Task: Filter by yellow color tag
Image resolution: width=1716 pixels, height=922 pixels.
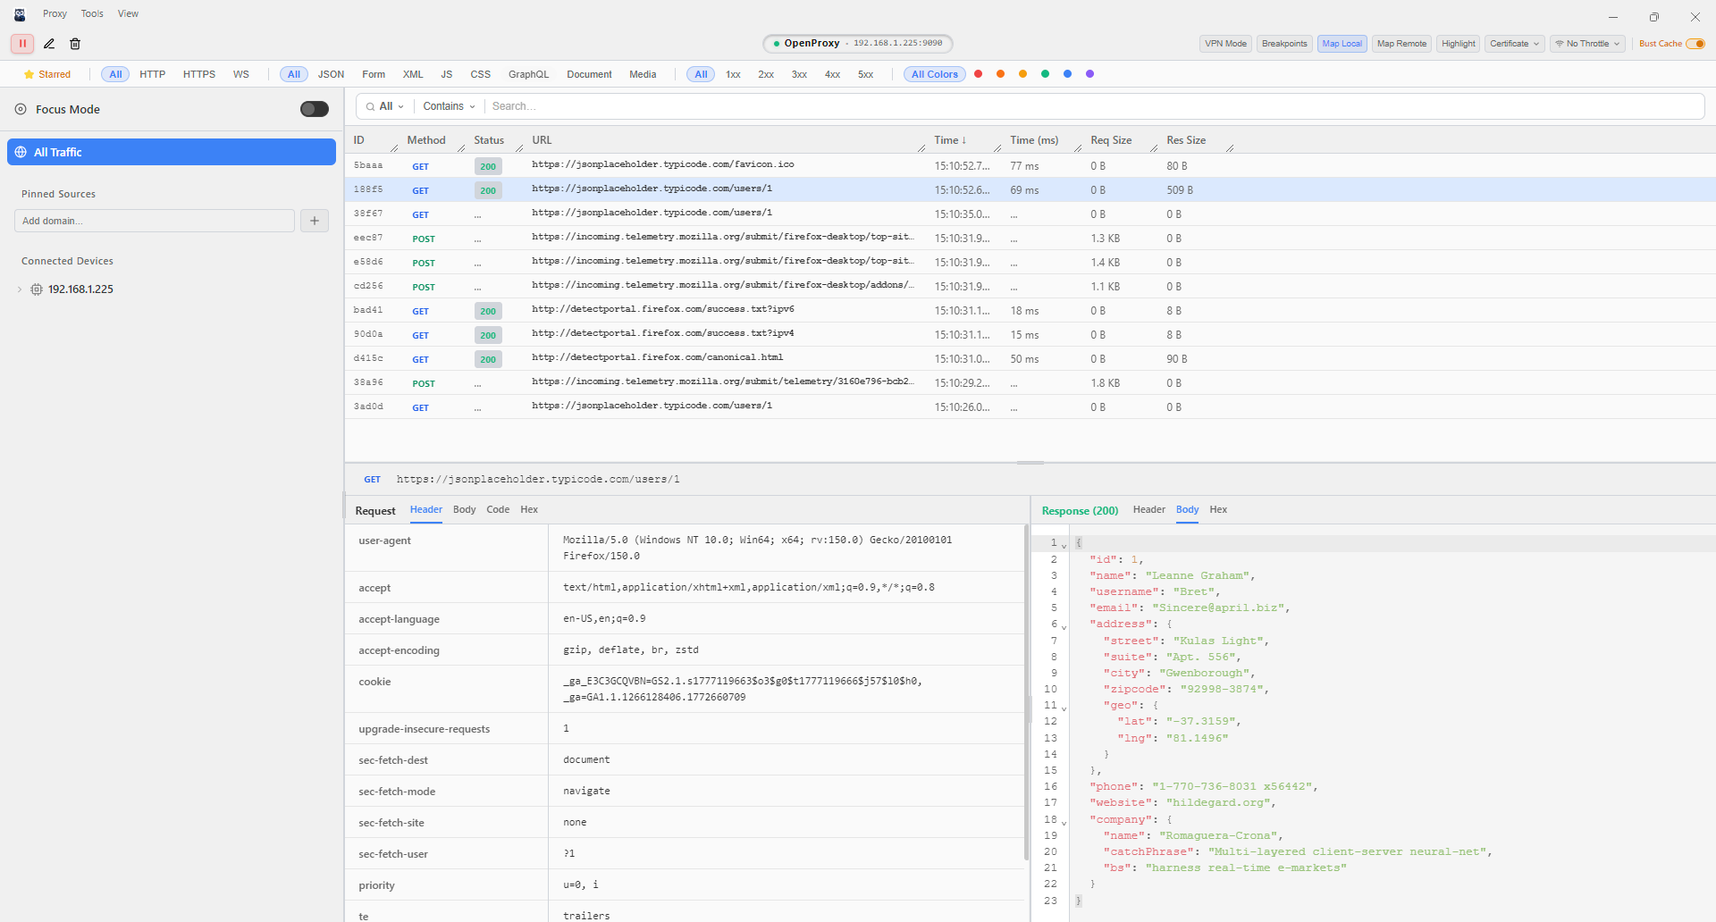Action: pyautogui.click(x=1022, y=74)
